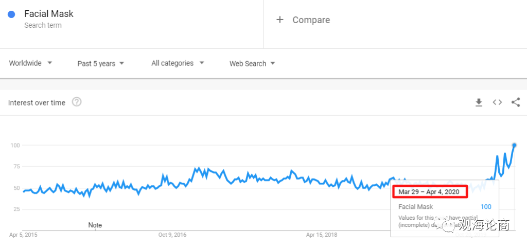Click the Oct 9, 2016 axis label
This screenshot has width=527, height=248.
172,235
